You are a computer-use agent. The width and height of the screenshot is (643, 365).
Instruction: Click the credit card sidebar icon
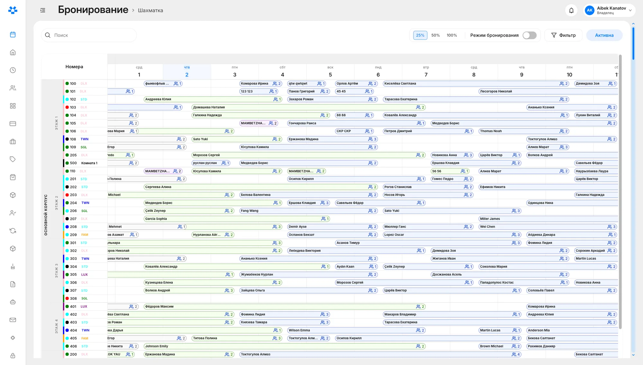click(13, 124)
